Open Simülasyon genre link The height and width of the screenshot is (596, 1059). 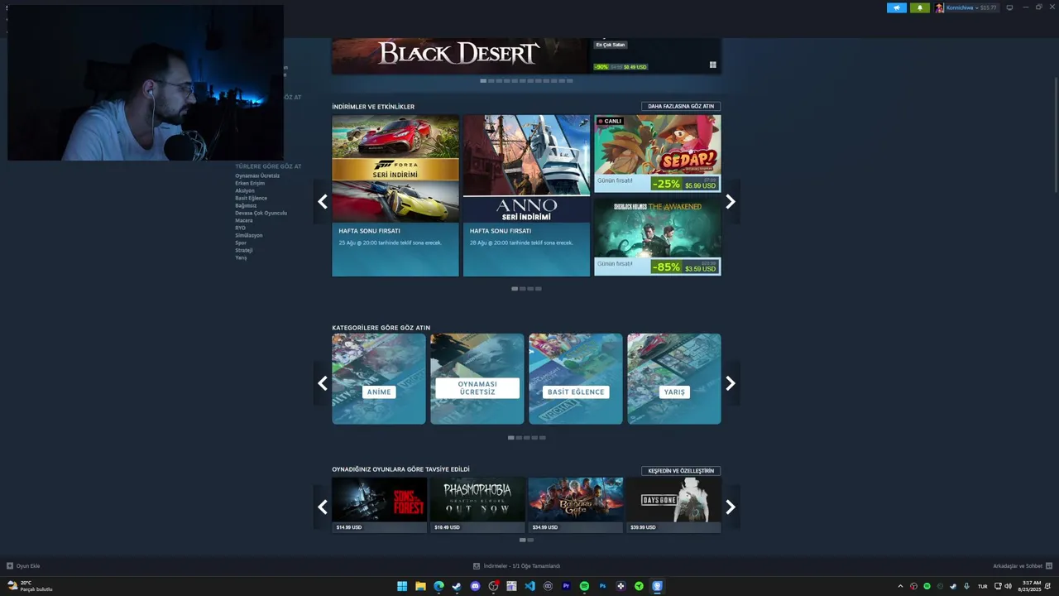(x=248, y=235)
